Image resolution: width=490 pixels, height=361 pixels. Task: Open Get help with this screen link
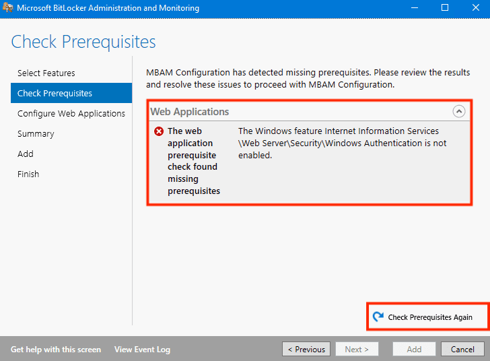(56, 350)
